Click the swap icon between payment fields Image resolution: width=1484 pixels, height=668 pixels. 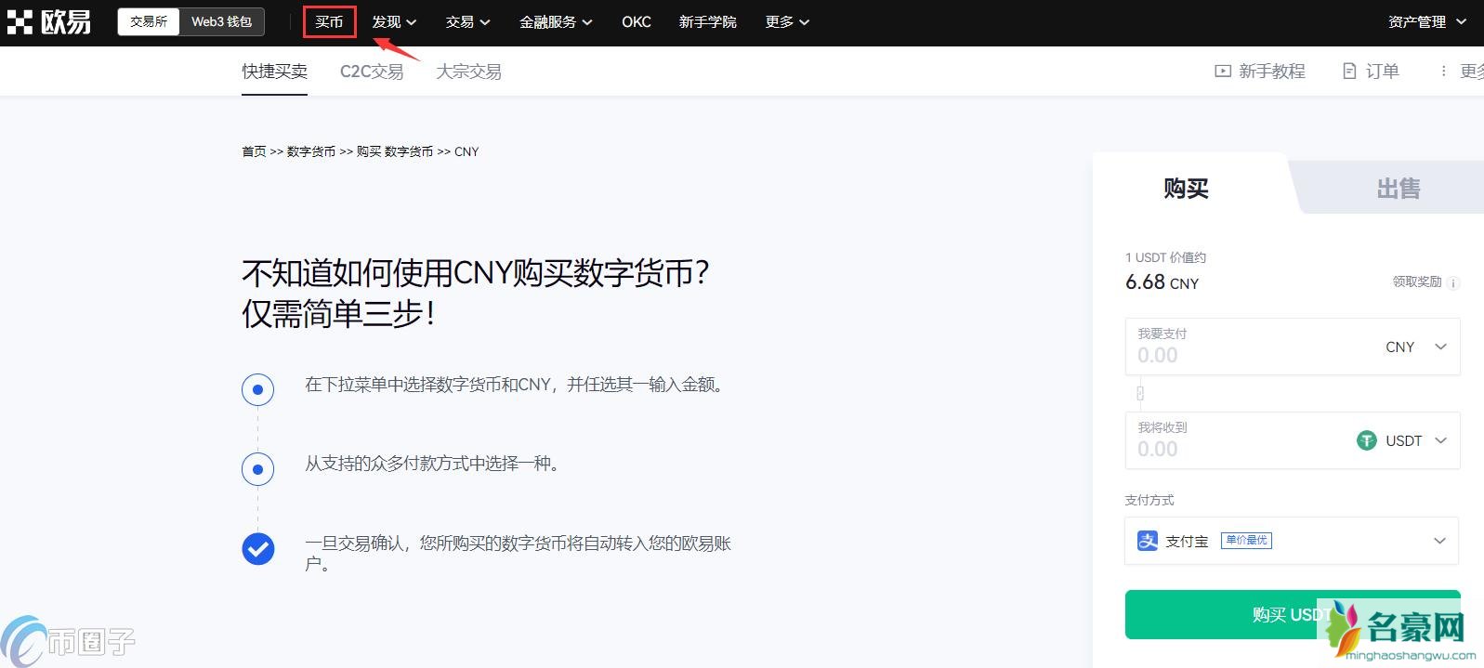point(1140,393)
